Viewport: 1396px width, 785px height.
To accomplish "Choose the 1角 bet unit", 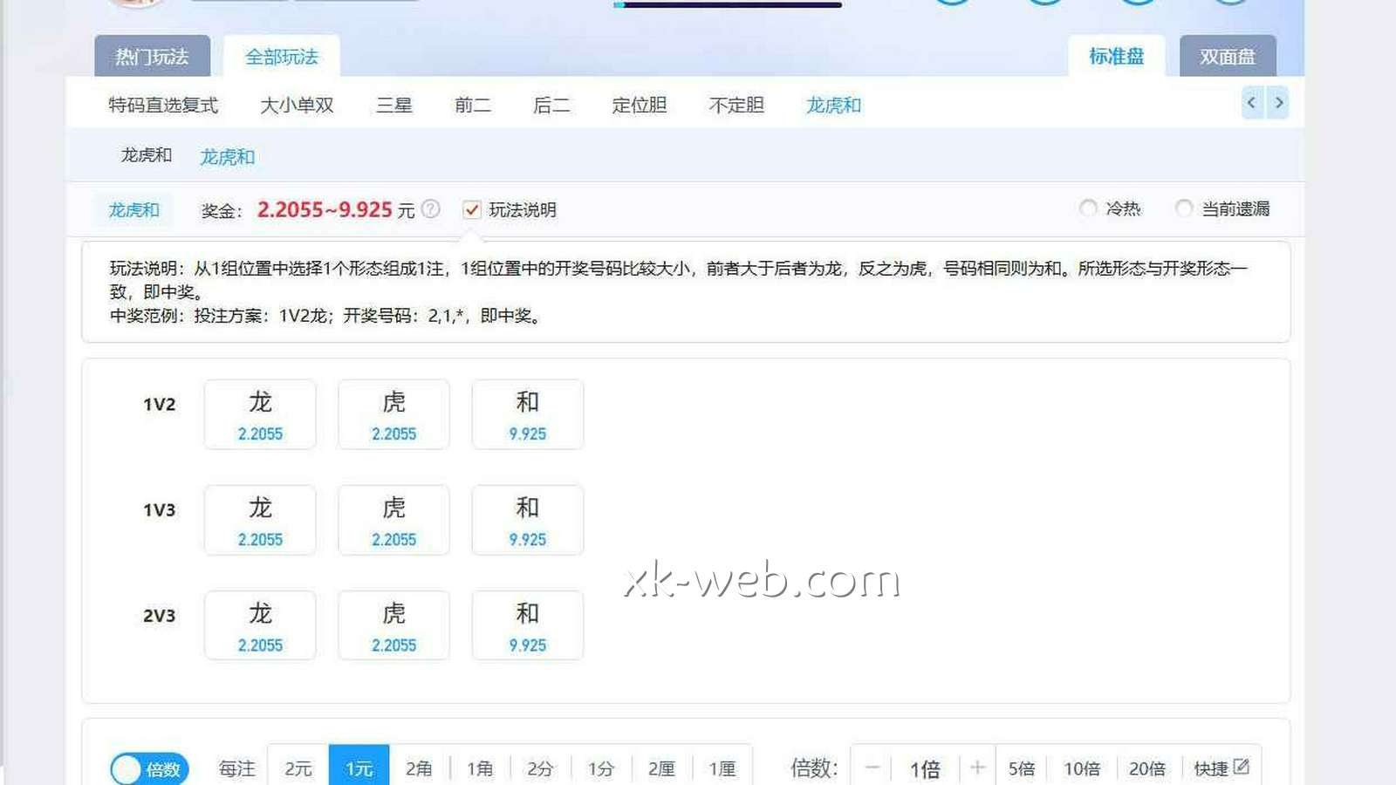I will (480, 768).
